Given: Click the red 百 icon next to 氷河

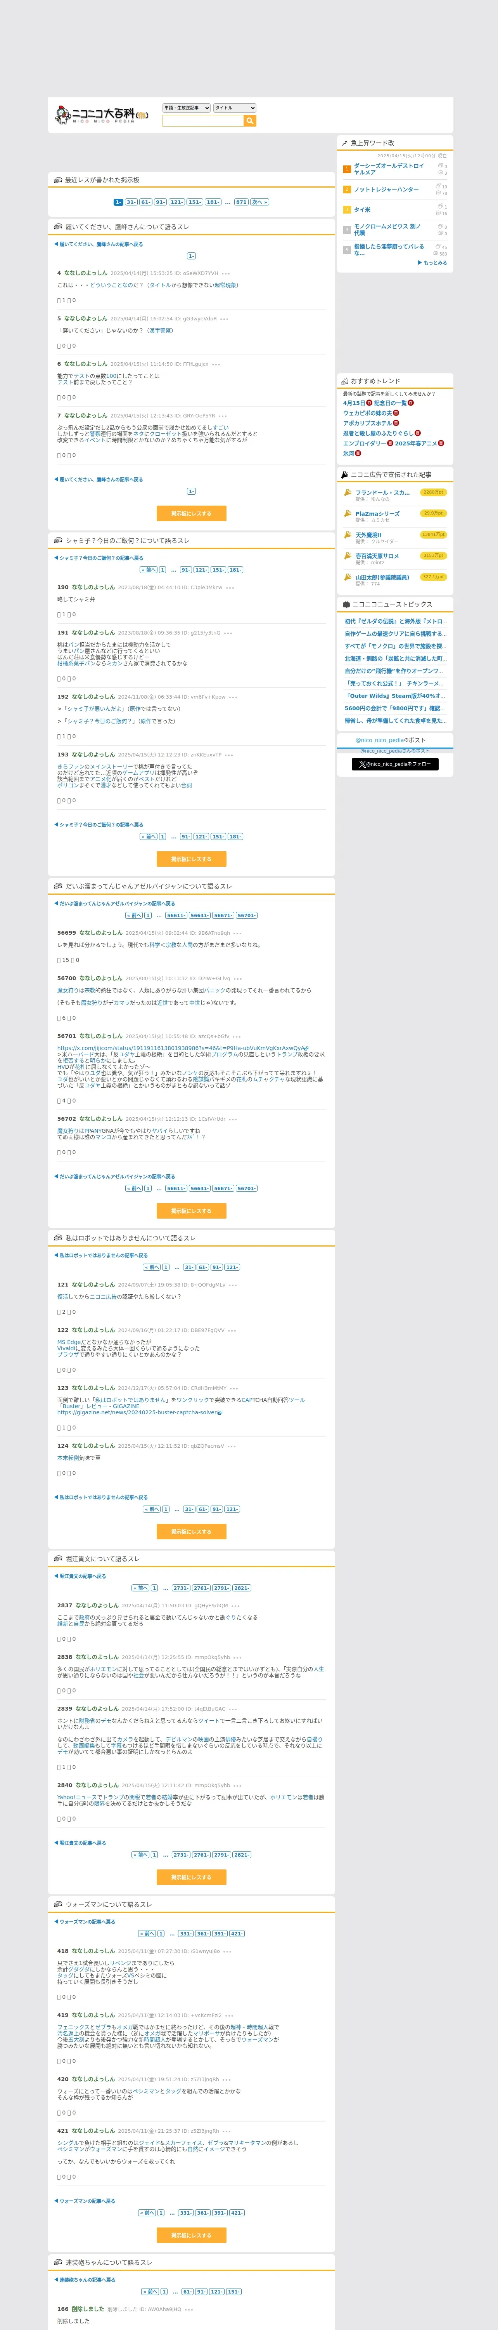Looking at the screenshot, I should pos(358,453).
